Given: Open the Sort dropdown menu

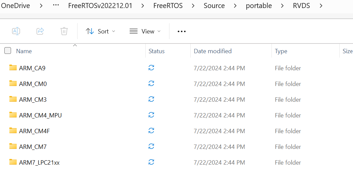Looking at the screenshot, I should click(x=101, y=31).
